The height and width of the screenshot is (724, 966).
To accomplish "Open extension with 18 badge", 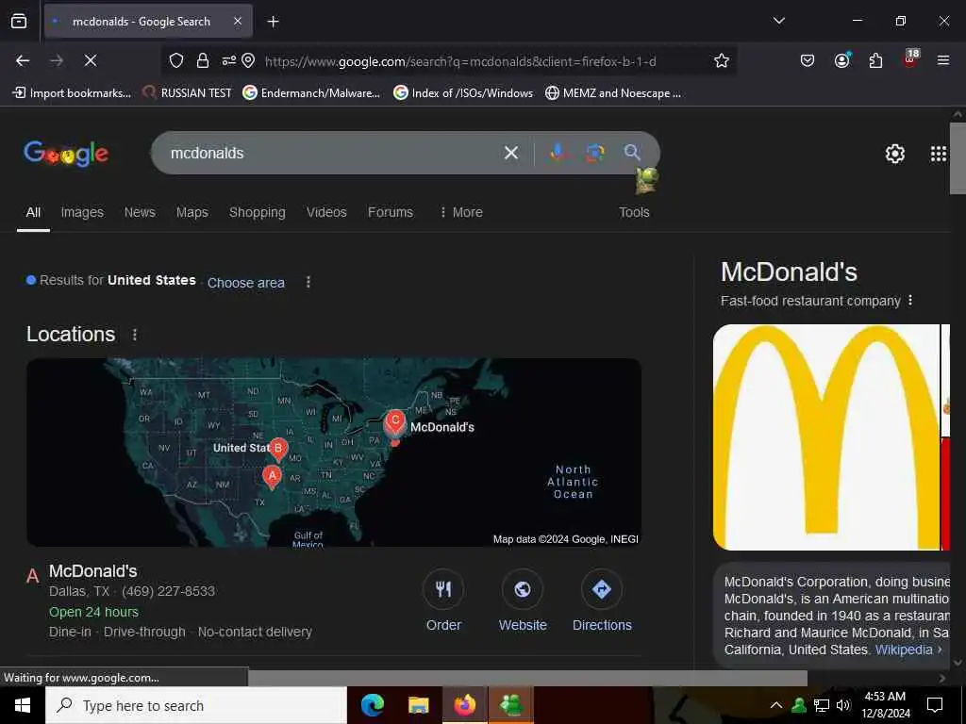I will (910, 59).
